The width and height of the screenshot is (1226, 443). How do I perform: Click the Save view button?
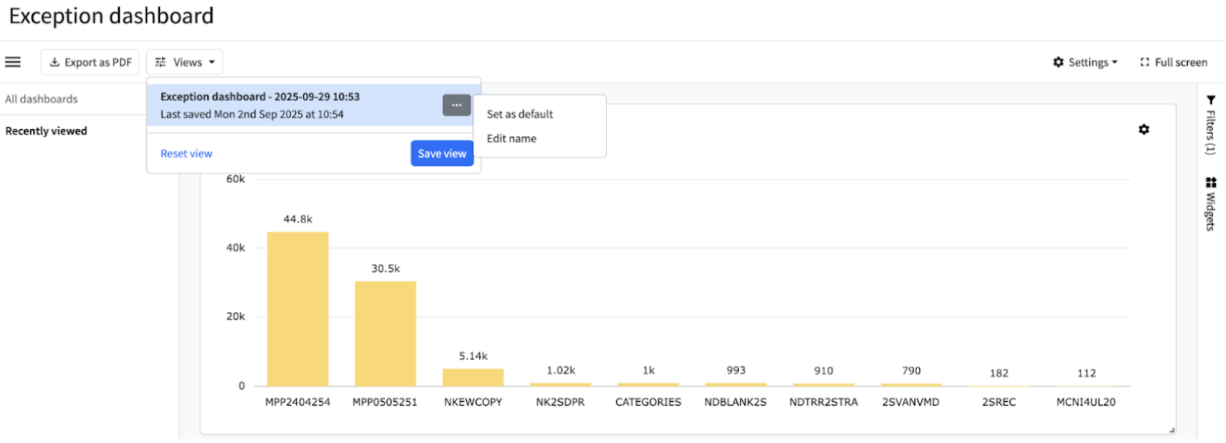coord(442,153)
